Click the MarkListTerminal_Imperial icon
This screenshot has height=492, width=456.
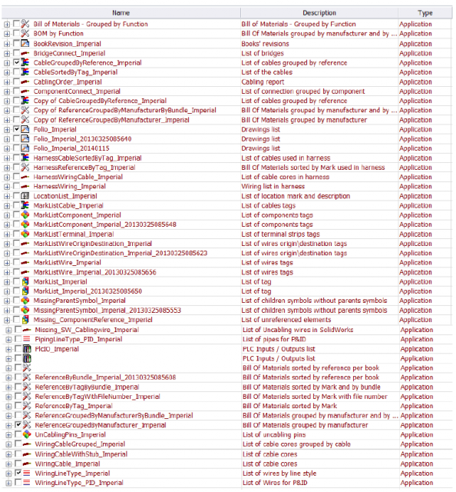click(25, 234)
